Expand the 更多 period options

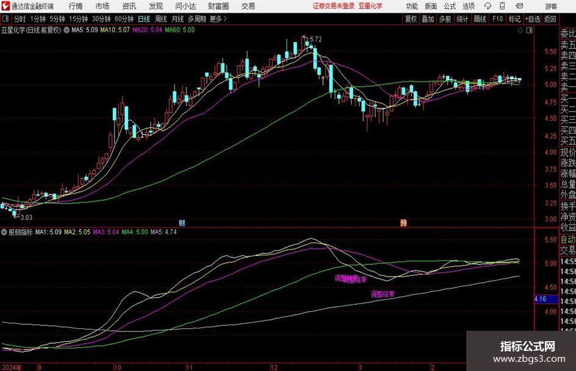(x=218, y=19)
